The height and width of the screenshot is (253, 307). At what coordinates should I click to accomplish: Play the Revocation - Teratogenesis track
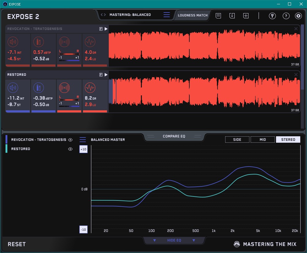tap(106, 29)
